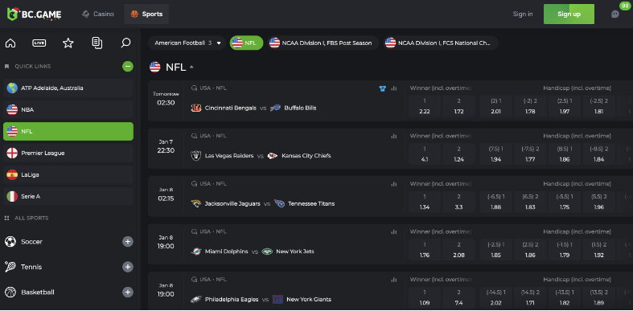Screen dimensions: 633x311
Task: Collapse the NFL section heading arrow
Action: (191, 68)
